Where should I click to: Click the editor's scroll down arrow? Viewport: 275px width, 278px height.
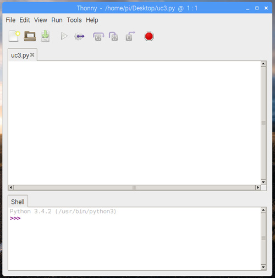[x=263, y=182]
